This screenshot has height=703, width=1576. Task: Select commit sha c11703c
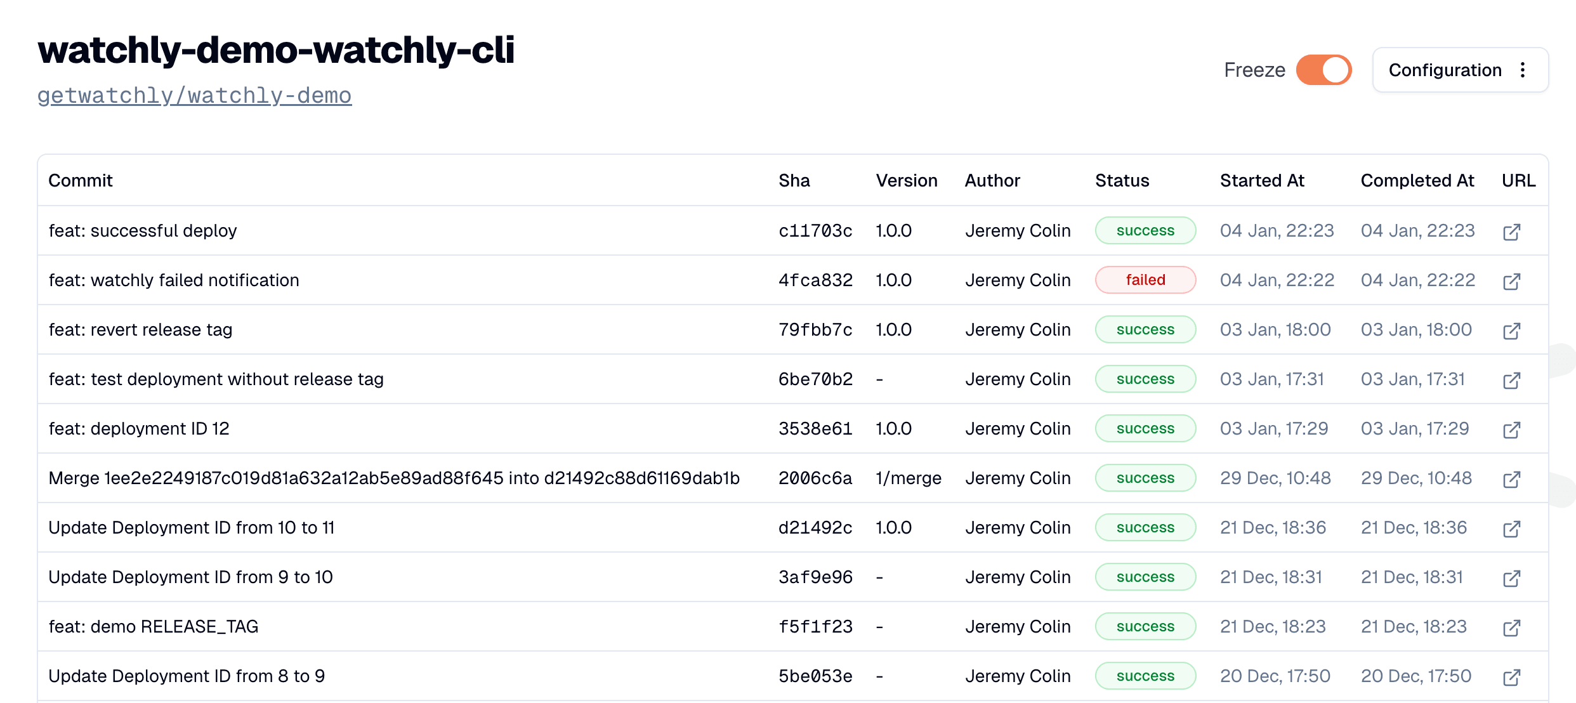point(815,230)
